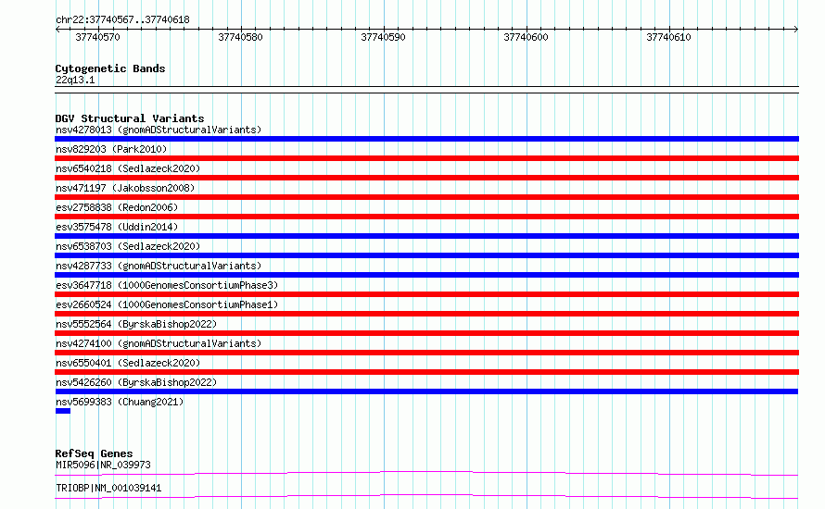Open variant label esv3575478 (Uddin2014)
The width and height of the screenshot is (825, 509).
pyautogui.click(x=117, y=227)
